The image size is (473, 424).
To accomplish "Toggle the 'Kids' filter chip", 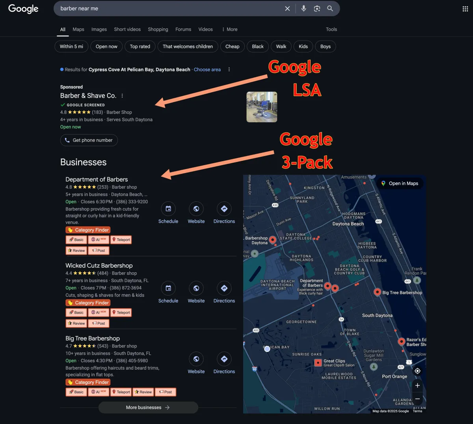I will [x=303, y=46].
